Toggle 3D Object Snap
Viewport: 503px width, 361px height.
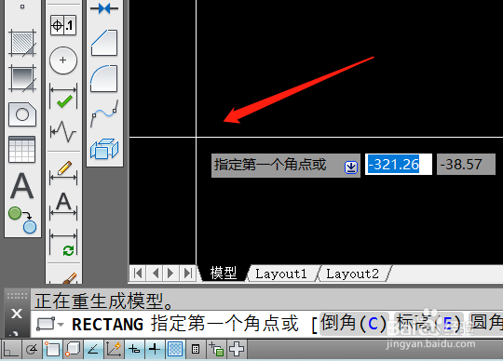point(73,349)
